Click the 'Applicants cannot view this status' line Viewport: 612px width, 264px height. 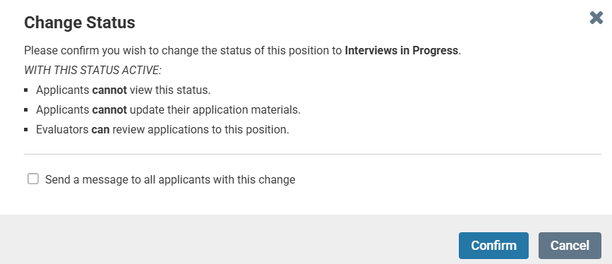124,90
